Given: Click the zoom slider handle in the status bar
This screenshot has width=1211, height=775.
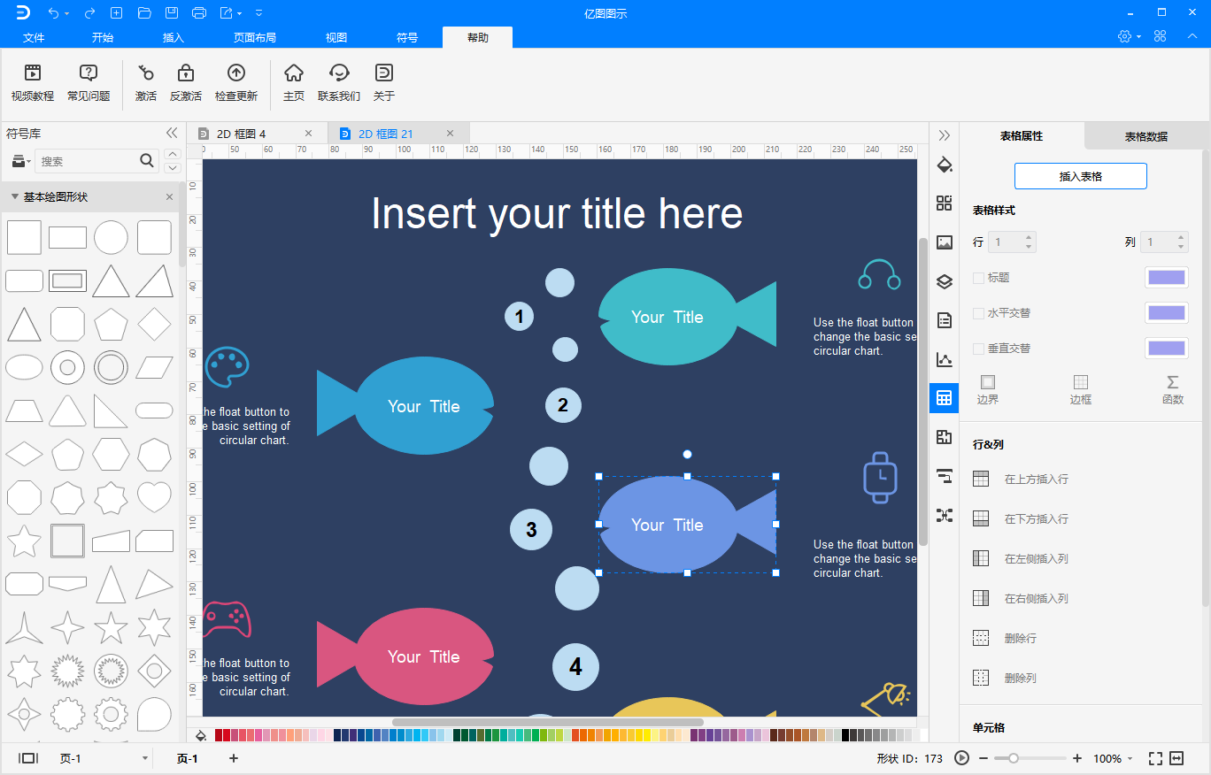Looking at the screenshot, I should pyautogui.click(x=1014, y=758).
